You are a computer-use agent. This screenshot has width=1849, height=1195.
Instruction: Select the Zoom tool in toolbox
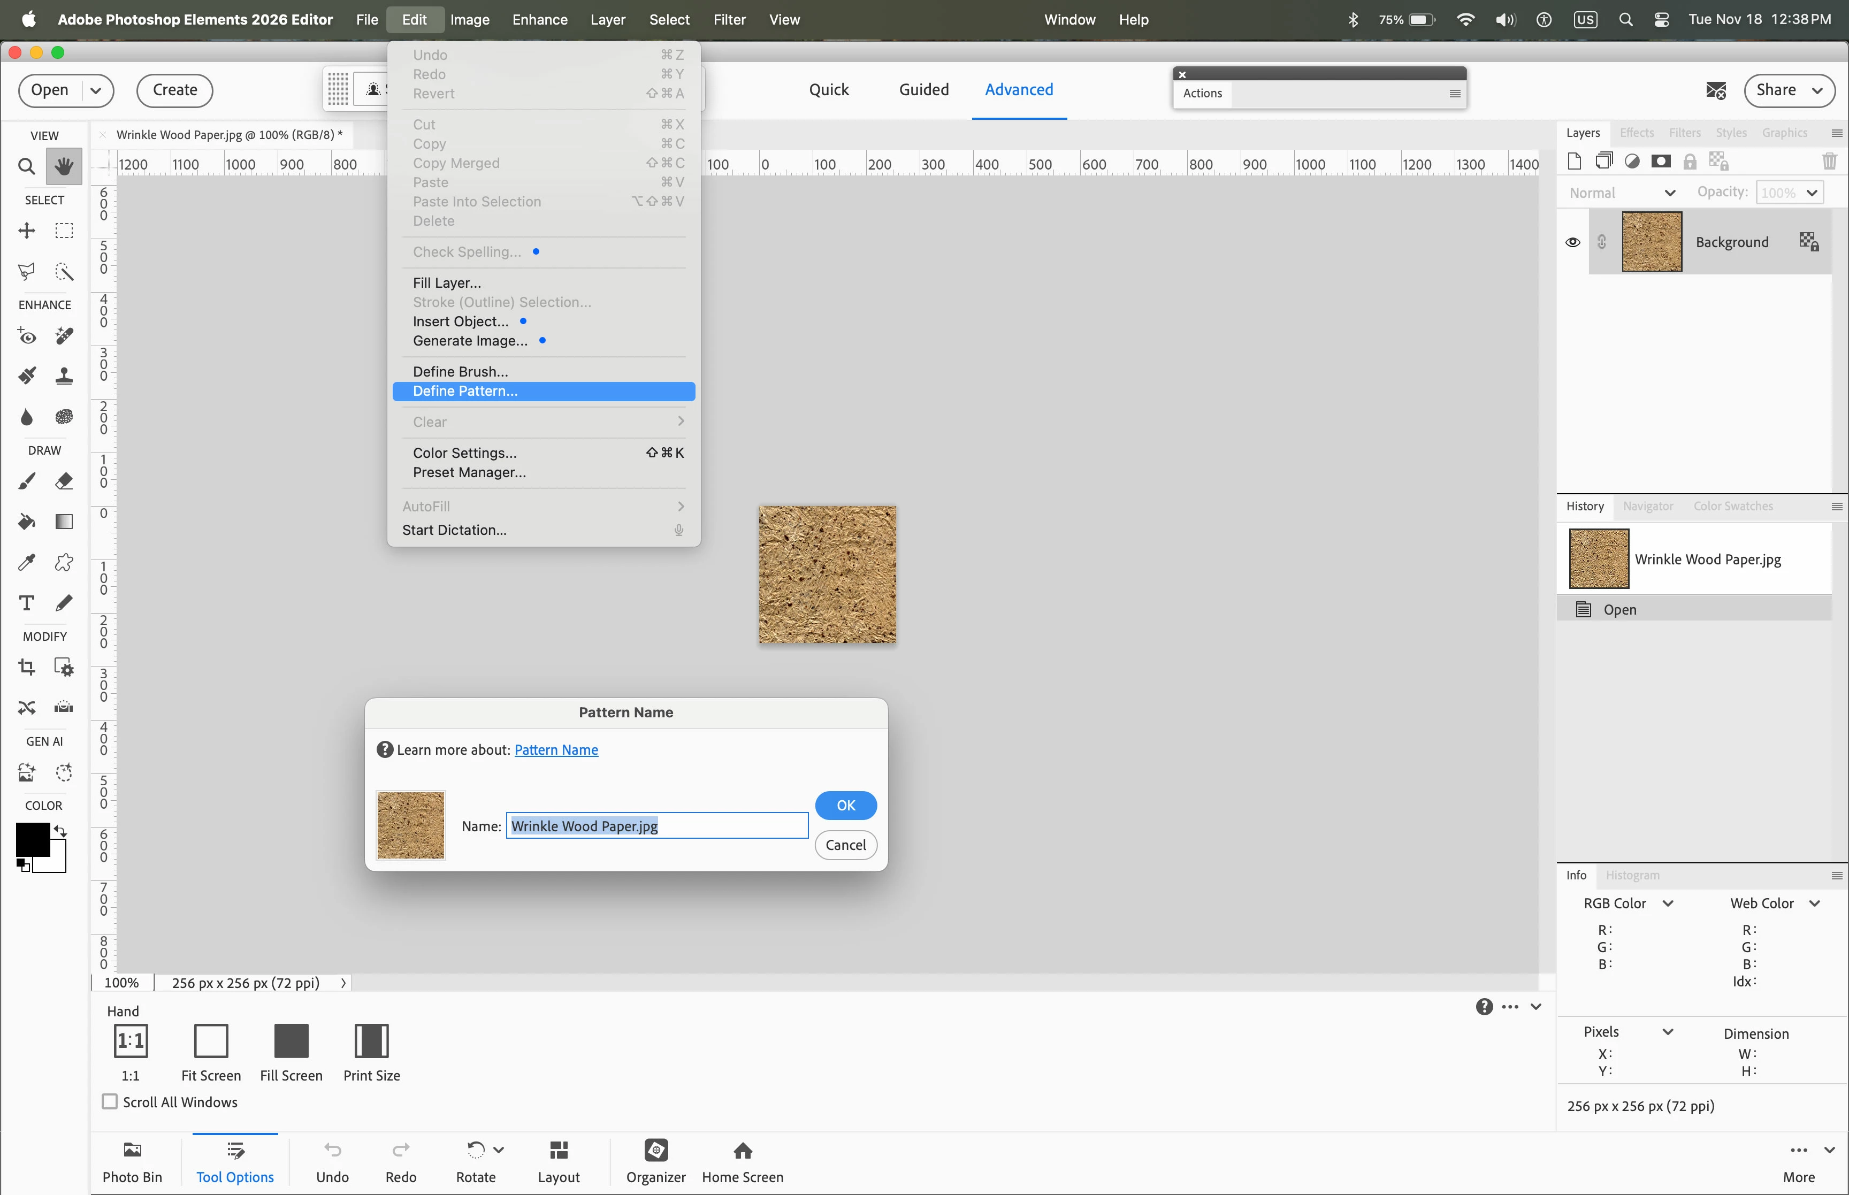26,166
